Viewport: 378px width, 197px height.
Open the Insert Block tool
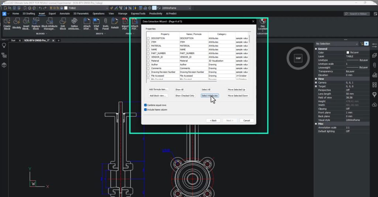(26, 24)
